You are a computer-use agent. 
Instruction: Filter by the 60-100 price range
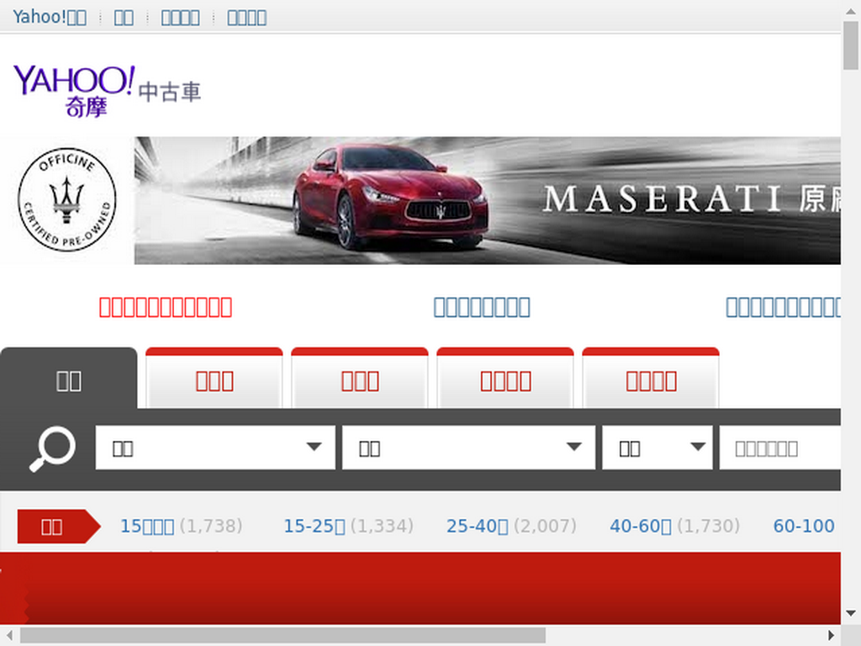[x=804, y=527]
